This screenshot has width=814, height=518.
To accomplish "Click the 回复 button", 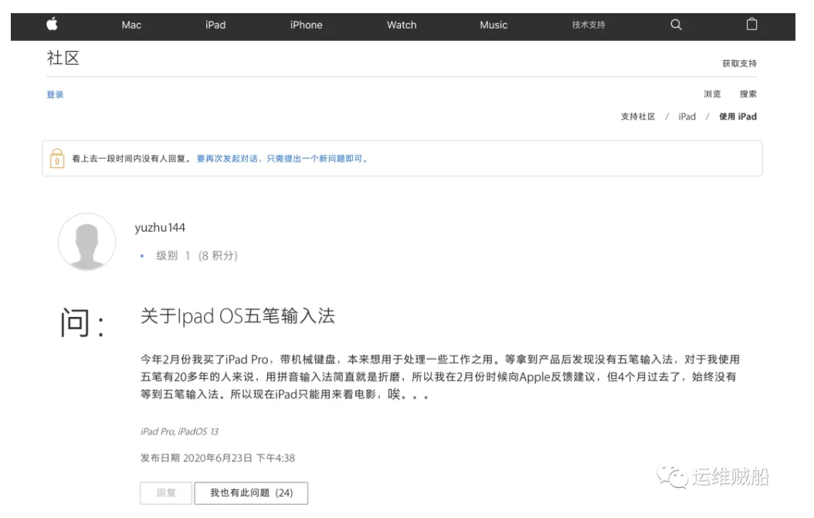I will coord(166,493).
